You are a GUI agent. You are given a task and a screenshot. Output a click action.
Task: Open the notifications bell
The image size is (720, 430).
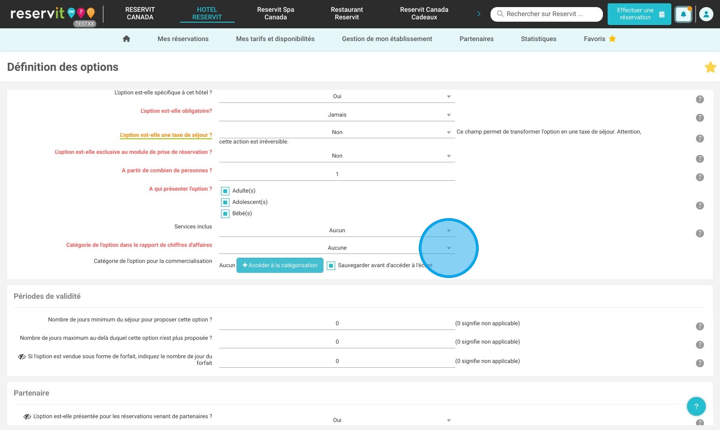pos(683,15)
